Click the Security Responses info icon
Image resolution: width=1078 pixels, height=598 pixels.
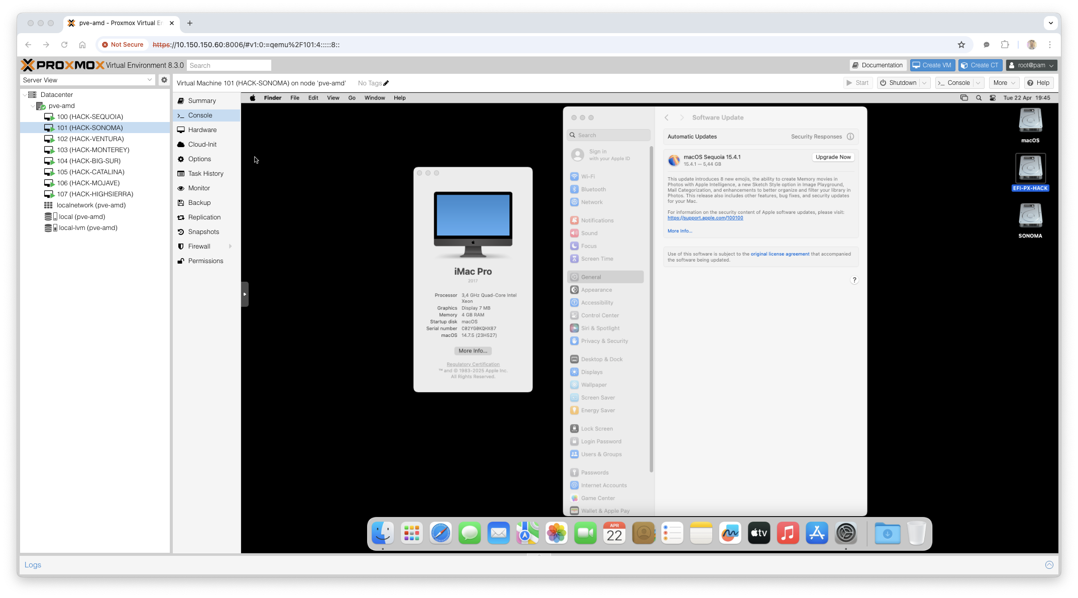click(850, 137)
